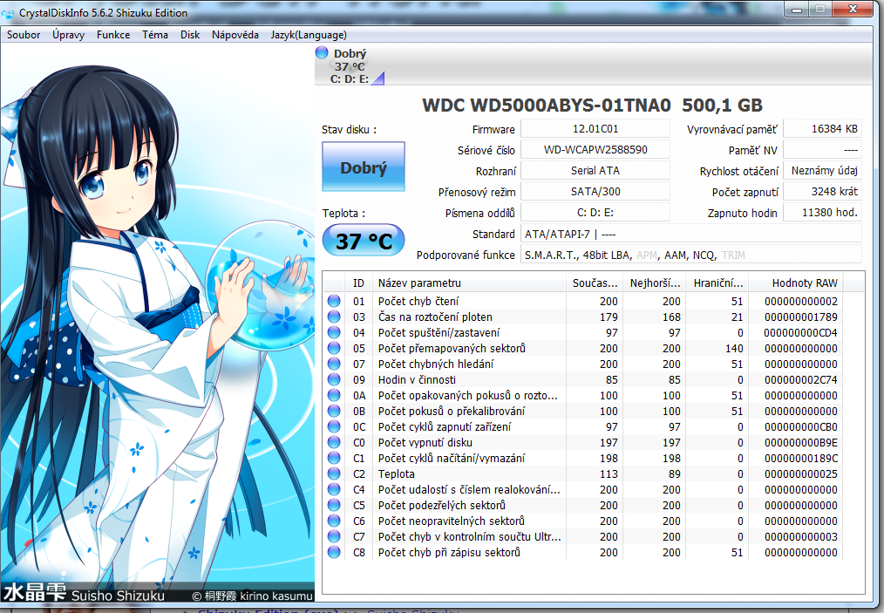
Task: Click RAW value 000000000025 in Teplota row
Action: click(x=800, y=474)
